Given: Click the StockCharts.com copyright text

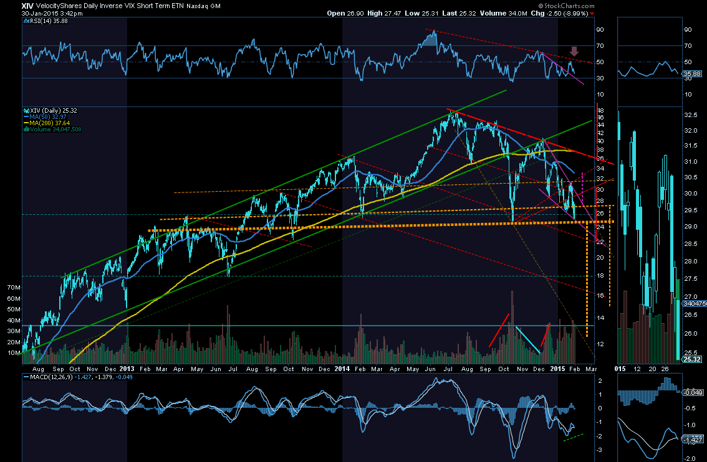Looking at the screenshot, I should click(566, 6).
